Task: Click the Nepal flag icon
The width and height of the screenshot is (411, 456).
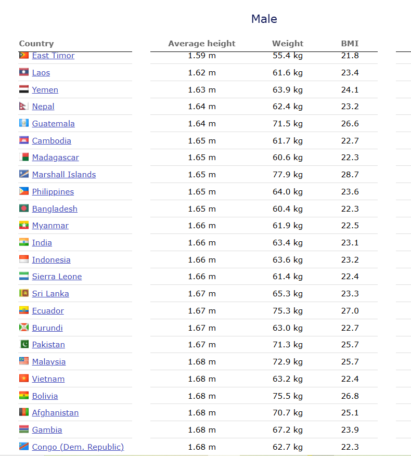Action: tap(24, 106)
